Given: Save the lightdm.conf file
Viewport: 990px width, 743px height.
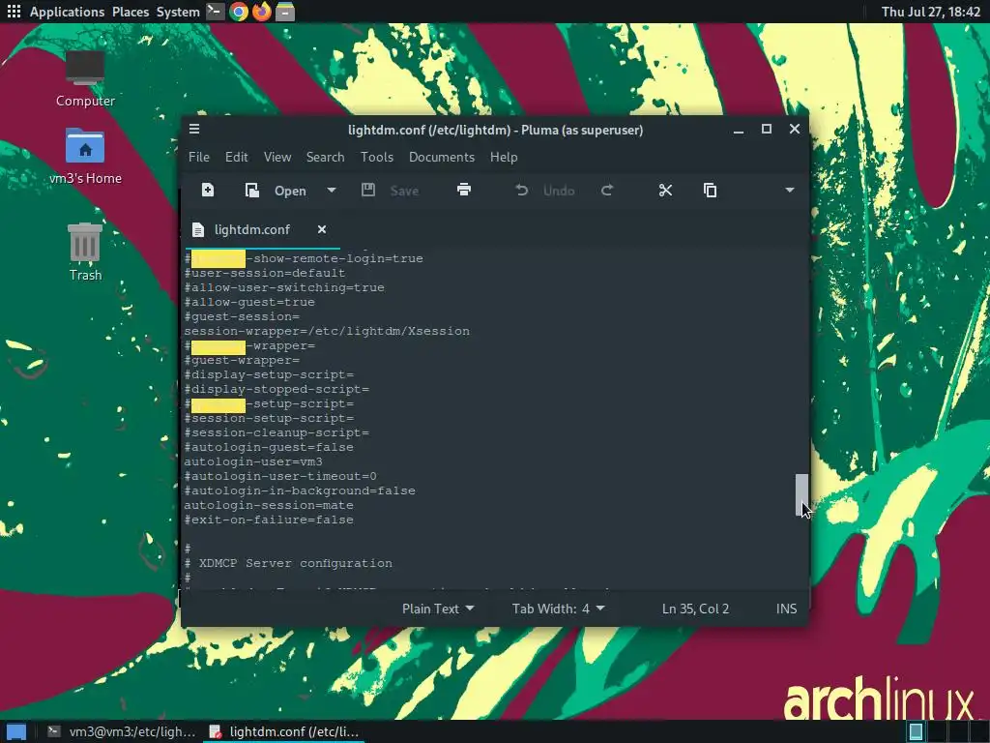Looking at the screenshot, I should coord(390,191).
